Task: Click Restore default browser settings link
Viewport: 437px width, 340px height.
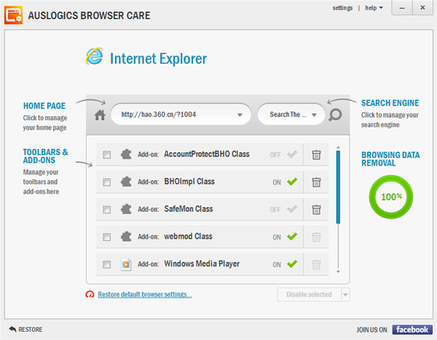Action: coord(145,294)
